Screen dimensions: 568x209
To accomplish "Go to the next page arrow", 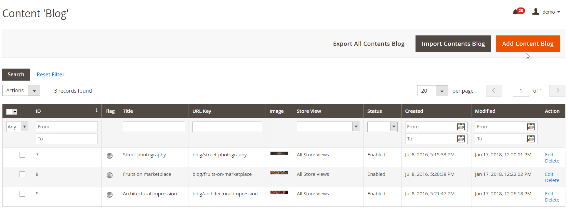I will pos(557,91).
